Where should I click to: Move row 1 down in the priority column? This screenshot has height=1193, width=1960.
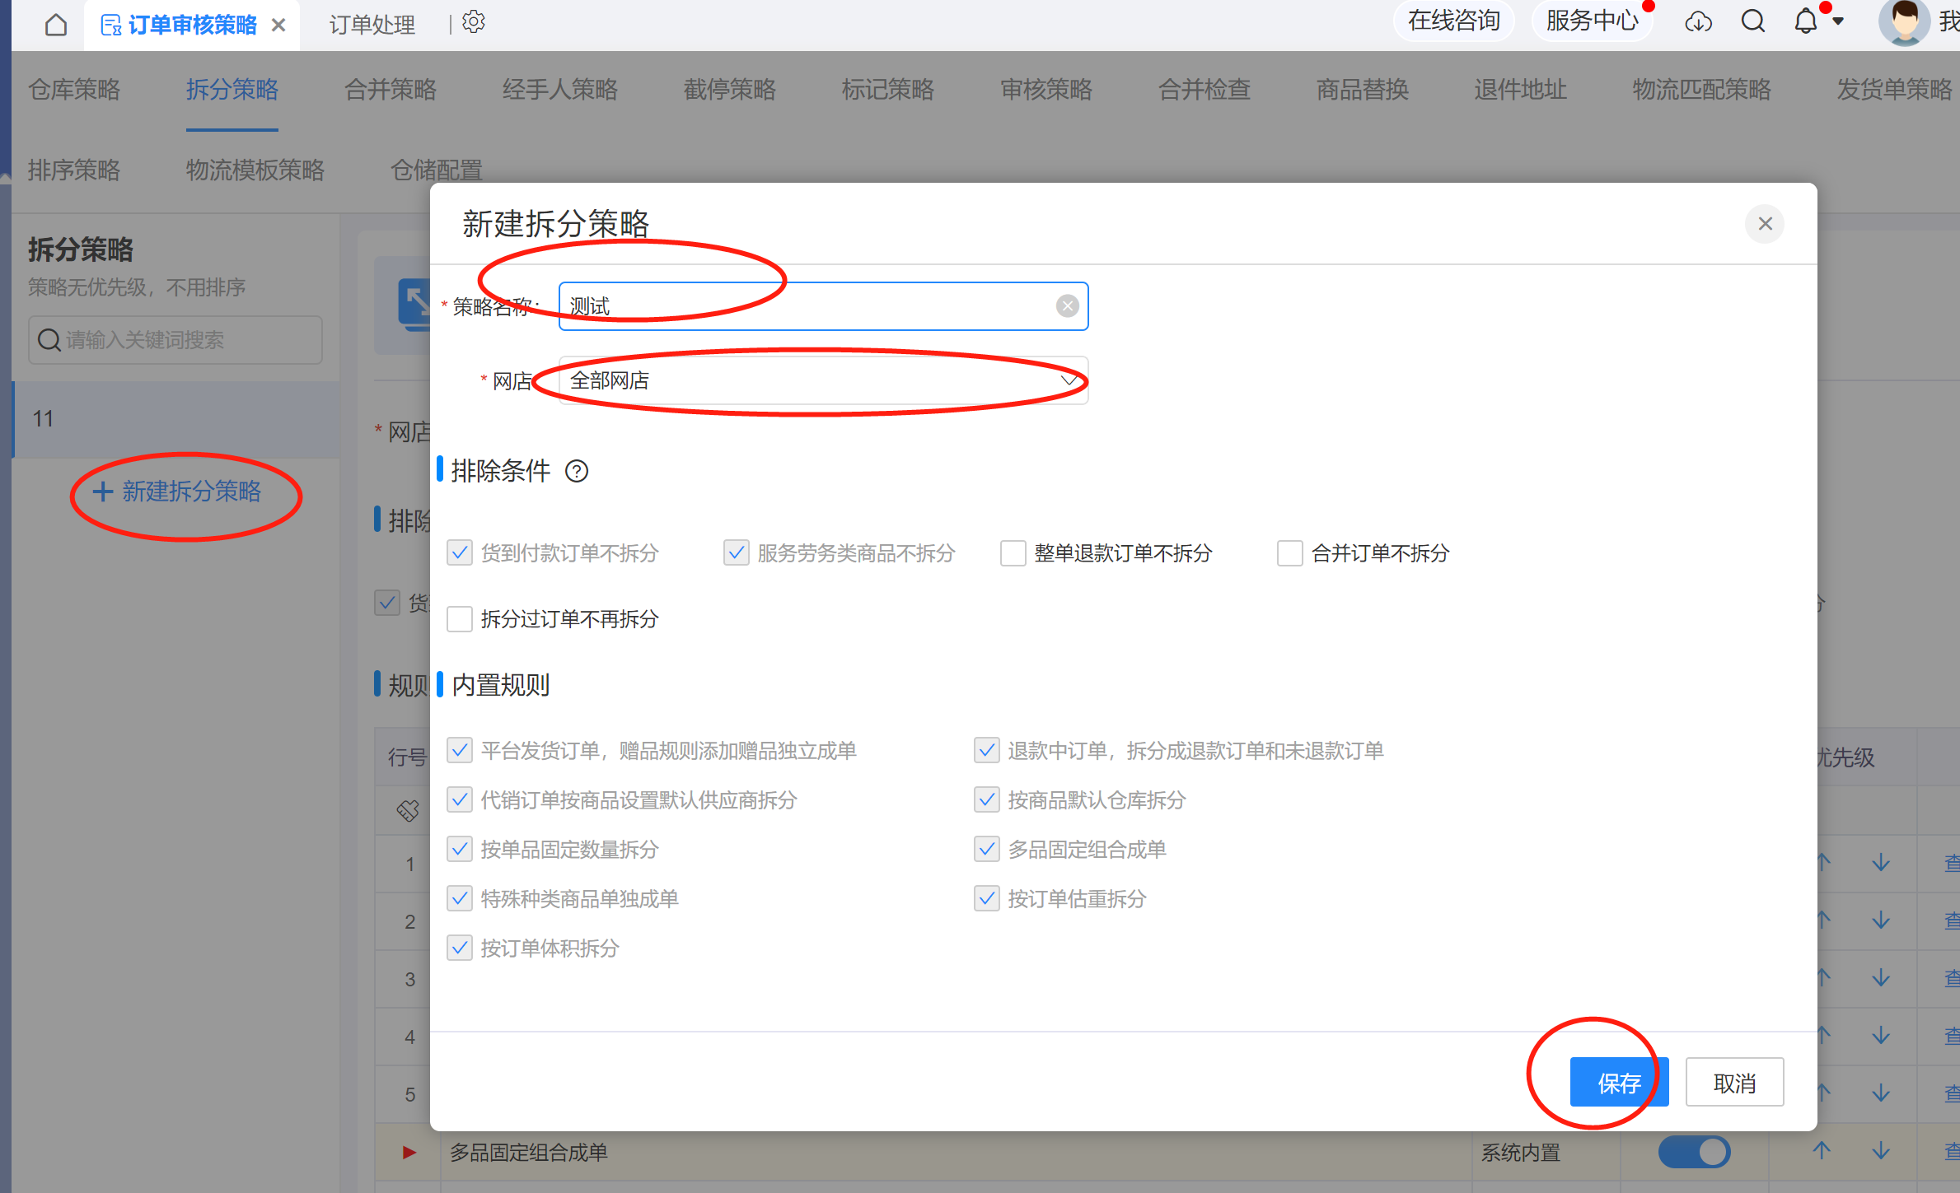[x=1880, y=863]
